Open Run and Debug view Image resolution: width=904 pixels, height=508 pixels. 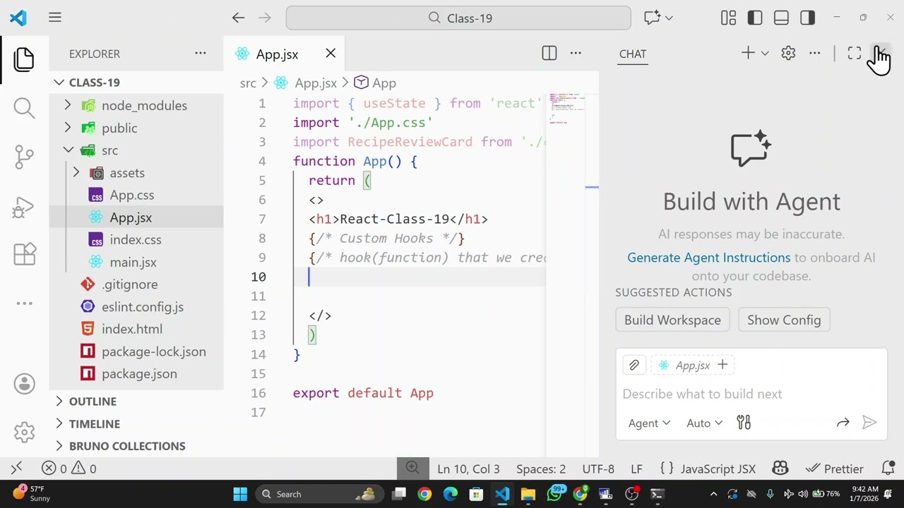point(24,207)
